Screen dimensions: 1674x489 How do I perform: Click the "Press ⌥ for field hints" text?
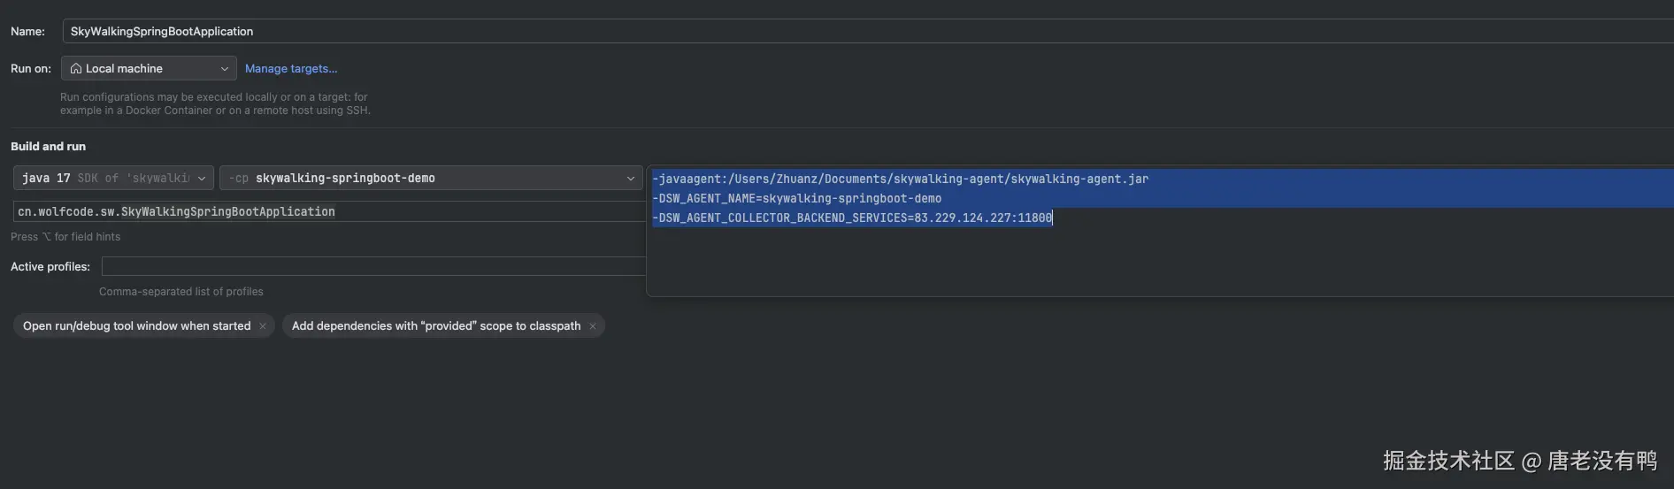[65, 237]
